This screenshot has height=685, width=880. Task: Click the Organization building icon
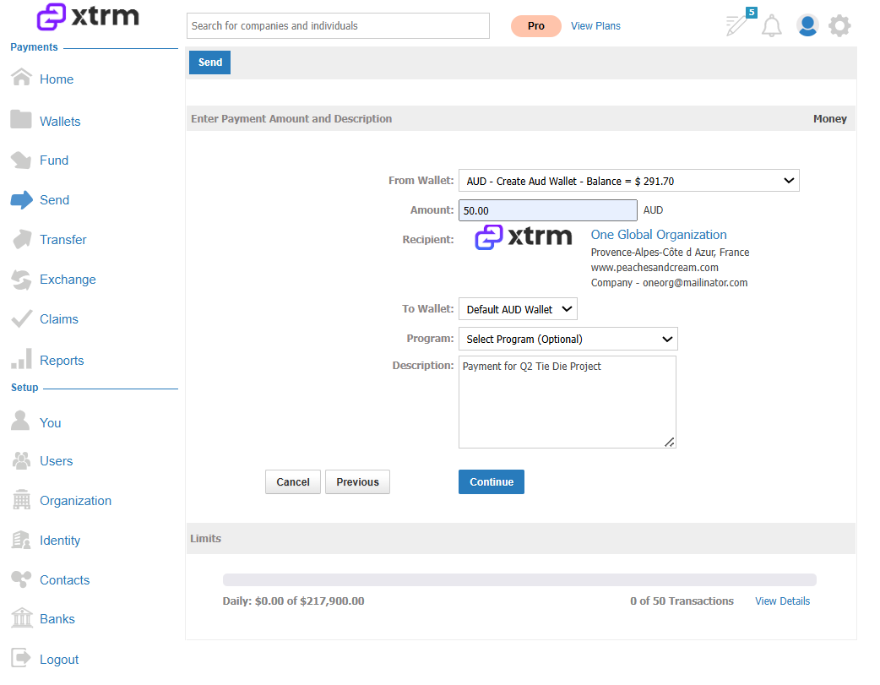tap(21, 500)
